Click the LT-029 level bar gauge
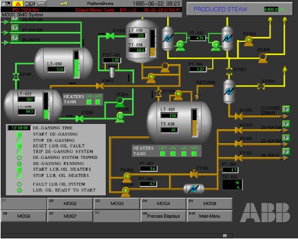Image resolution: width=298 pixels, height=239 pixels. pyautogui.click(x=195, y=123)
